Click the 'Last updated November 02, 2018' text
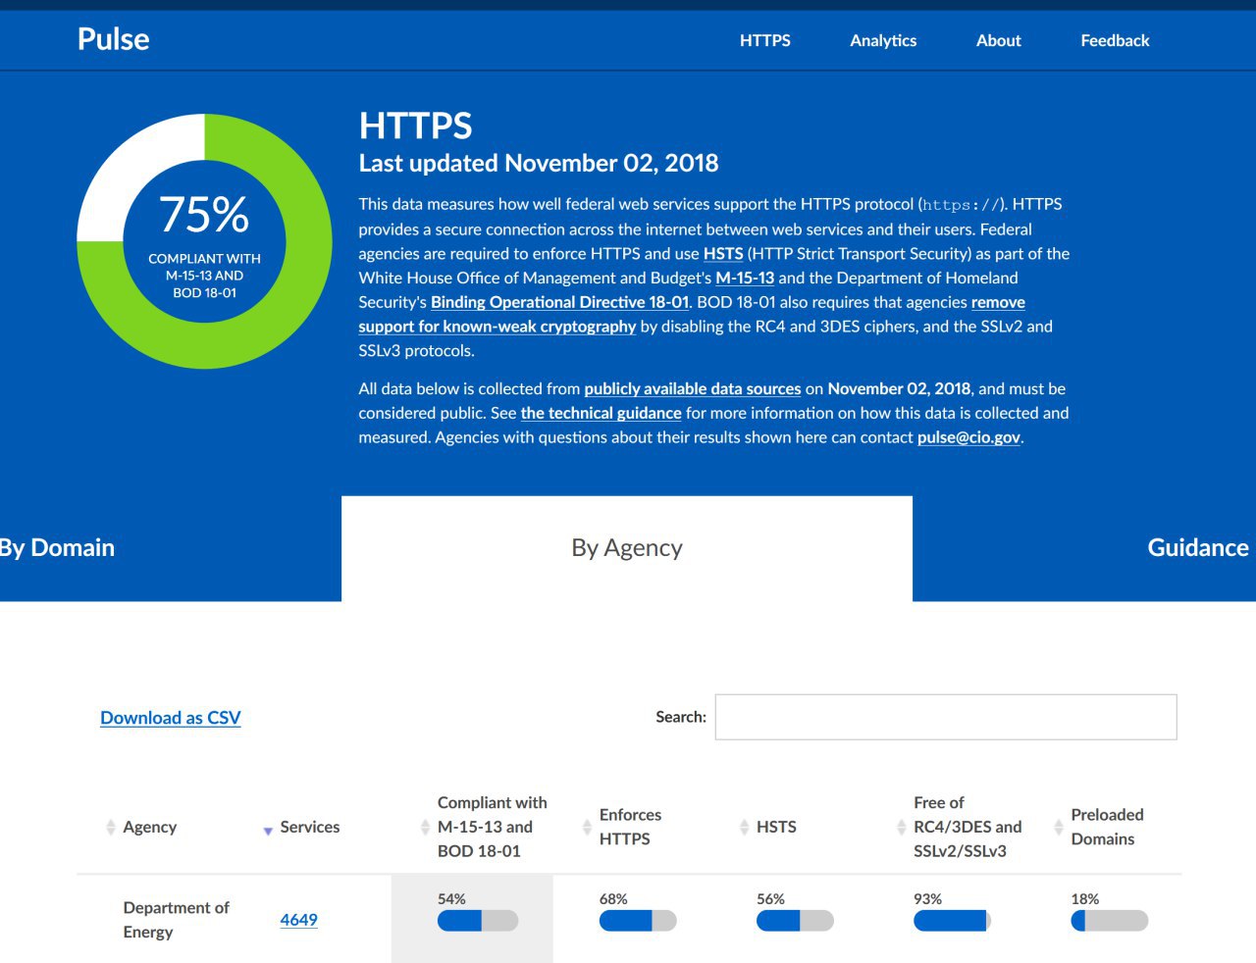This screenshot has width=1256, height=963. pyautogui.click(x=539, y=163)
